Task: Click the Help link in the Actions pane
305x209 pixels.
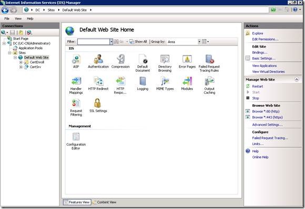Action: pyautogui.click(x=255, y=151)
